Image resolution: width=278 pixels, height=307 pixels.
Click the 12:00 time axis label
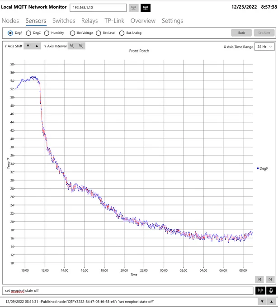45,270
